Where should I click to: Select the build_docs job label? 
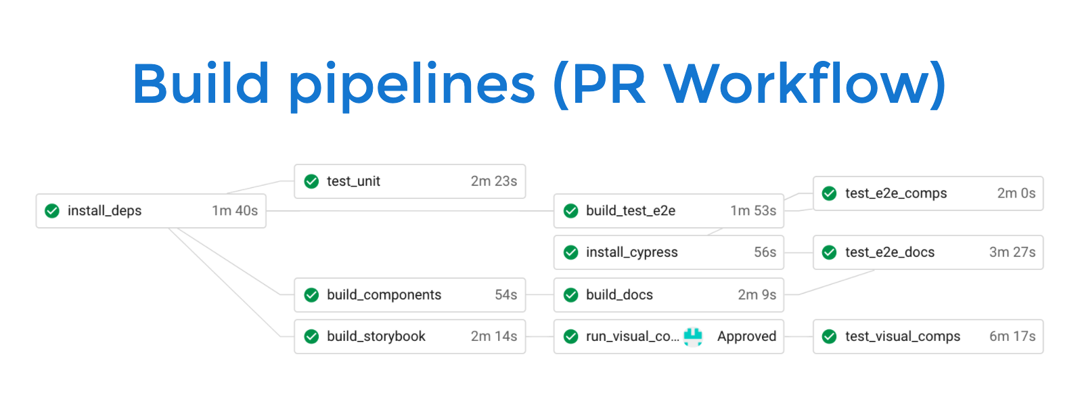pos(619,295)
